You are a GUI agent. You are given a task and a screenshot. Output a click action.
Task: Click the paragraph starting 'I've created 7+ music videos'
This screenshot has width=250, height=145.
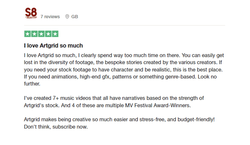114,102
